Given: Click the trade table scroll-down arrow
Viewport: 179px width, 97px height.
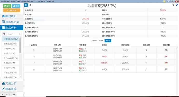Looking at the screenshot, I should [177, 94].
